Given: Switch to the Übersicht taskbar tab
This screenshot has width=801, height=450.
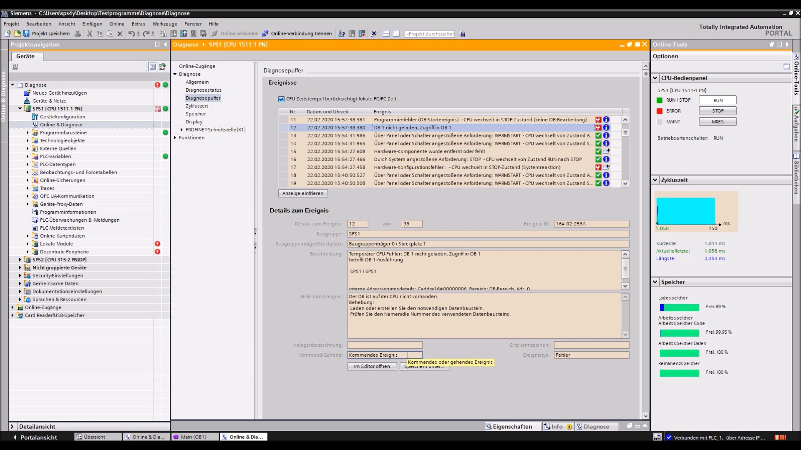Looking at the screenshot, I should click(97, 437).
